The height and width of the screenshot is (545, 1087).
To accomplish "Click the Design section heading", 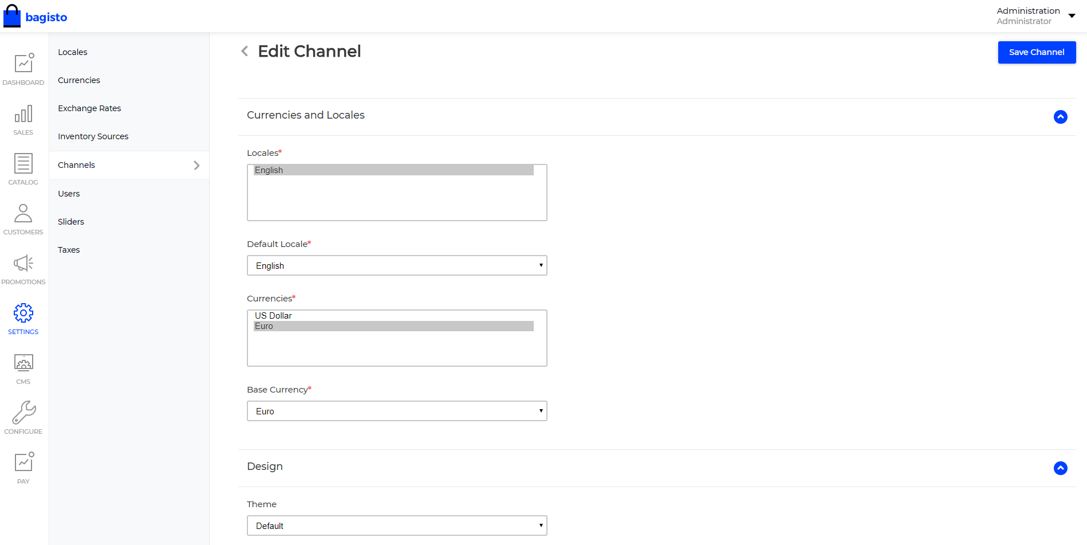I will [x=265, y=466].
